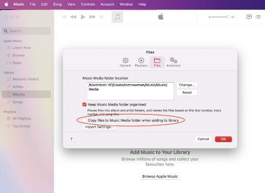Screen dimensions: 265x193
Task: Adjust the volume slider knob
Action: [x=228, y=17]
